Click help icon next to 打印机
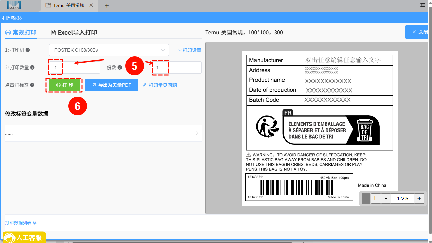Viewport: 432px width, 243px height. (x=28, y=50)
